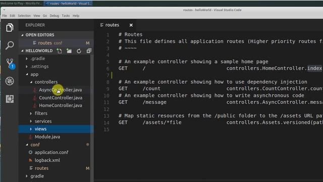Open application.conf file
The image size is (323, 182).
51,152
